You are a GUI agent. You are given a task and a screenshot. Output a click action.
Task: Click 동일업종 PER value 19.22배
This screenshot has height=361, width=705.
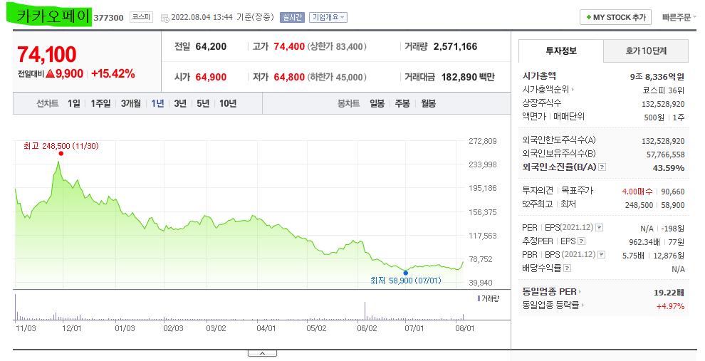tap(669, 293)
